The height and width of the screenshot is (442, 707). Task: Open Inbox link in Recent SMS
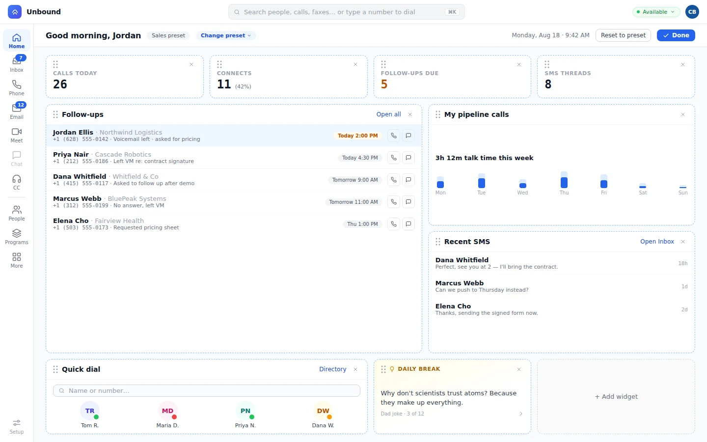coord(657,242)
